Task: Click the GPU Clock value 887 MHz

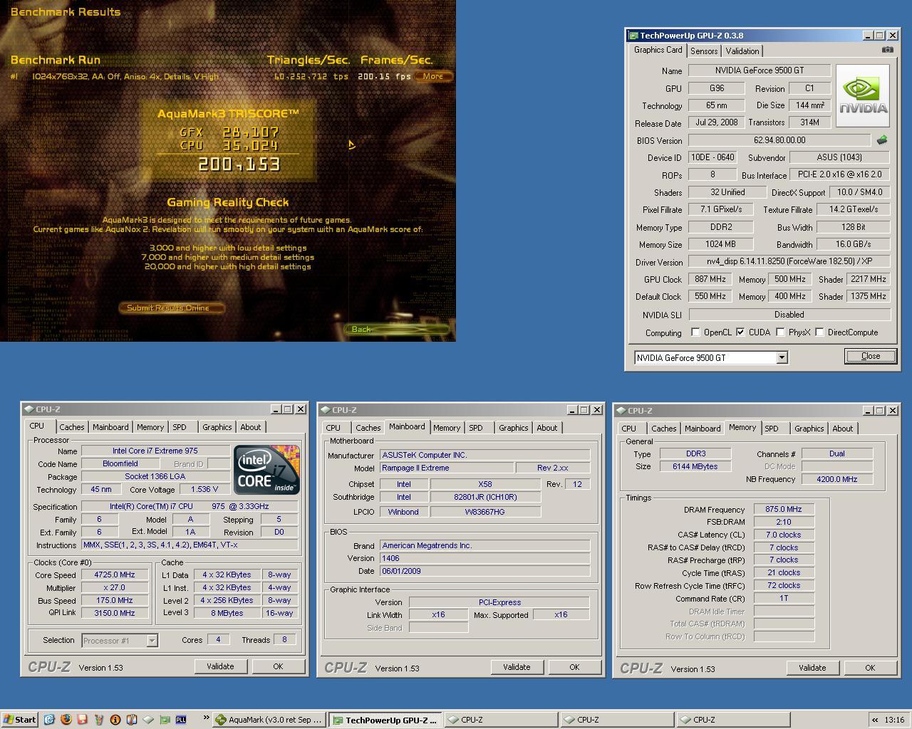Action: 710,279
